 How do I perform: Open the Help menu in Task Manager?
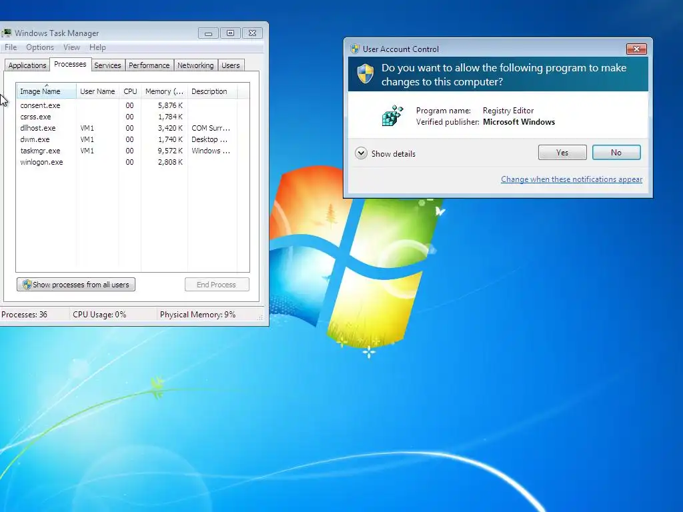pos(97,47)
